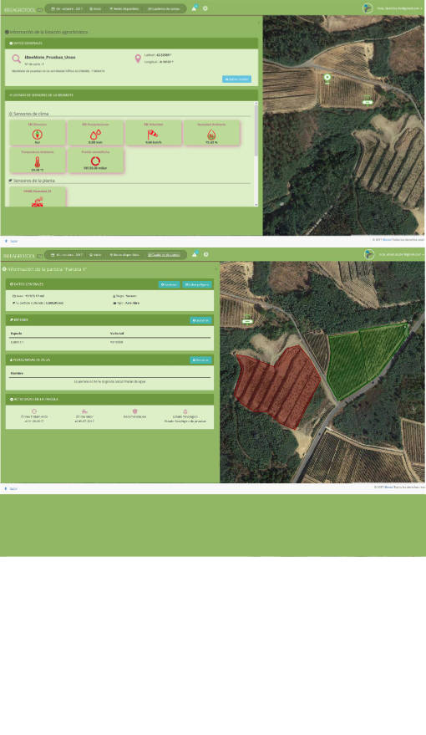Open the date picker in bottom navbar

pos(67,254)
